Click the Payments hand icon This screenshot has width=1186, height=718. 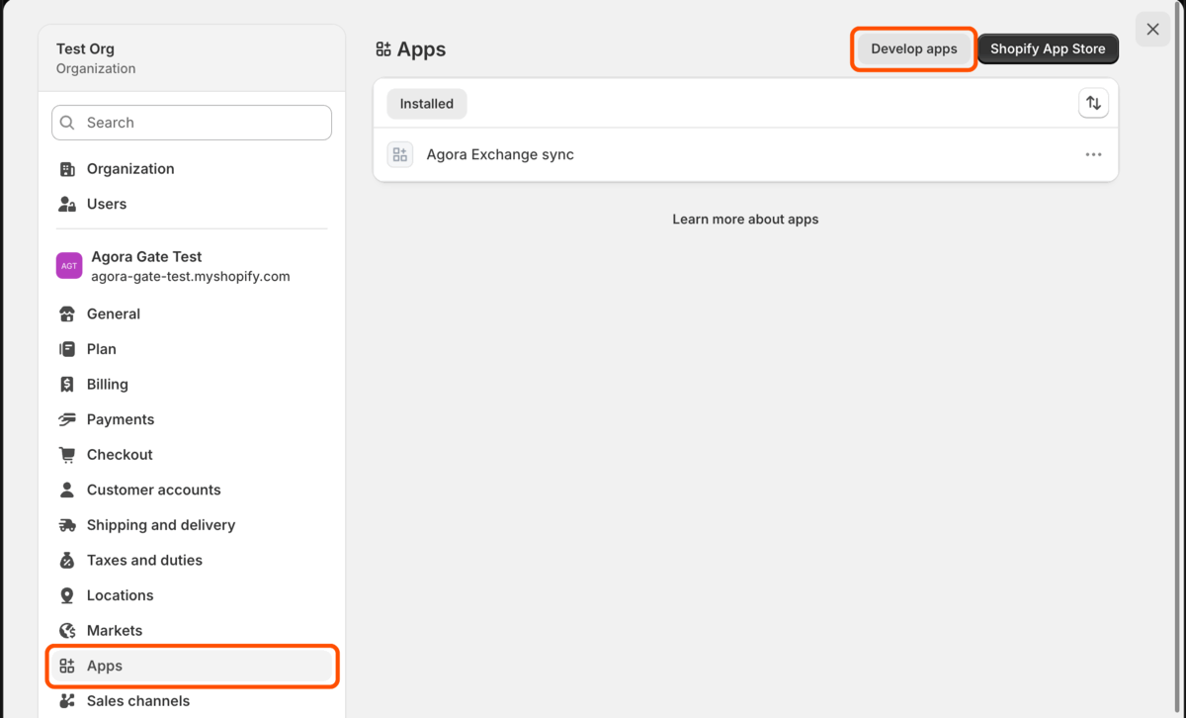click(x=67, y=419)
